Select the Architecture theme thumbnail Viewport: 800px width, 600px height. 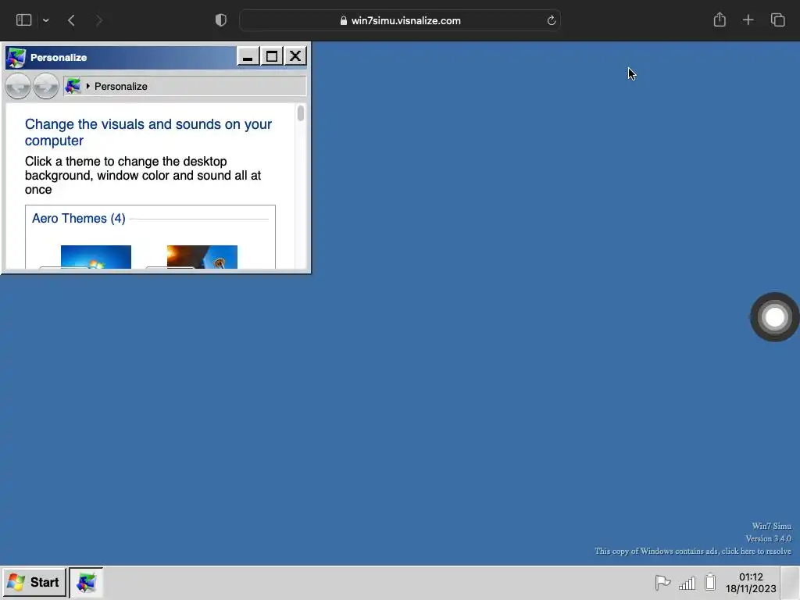click(202, 257)
